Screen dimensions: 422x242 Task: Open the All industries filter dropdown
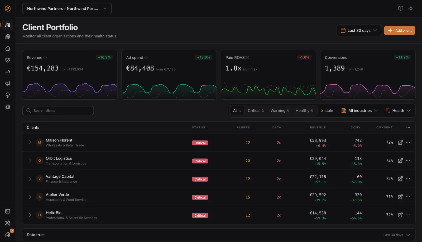[x=360, y=111]
